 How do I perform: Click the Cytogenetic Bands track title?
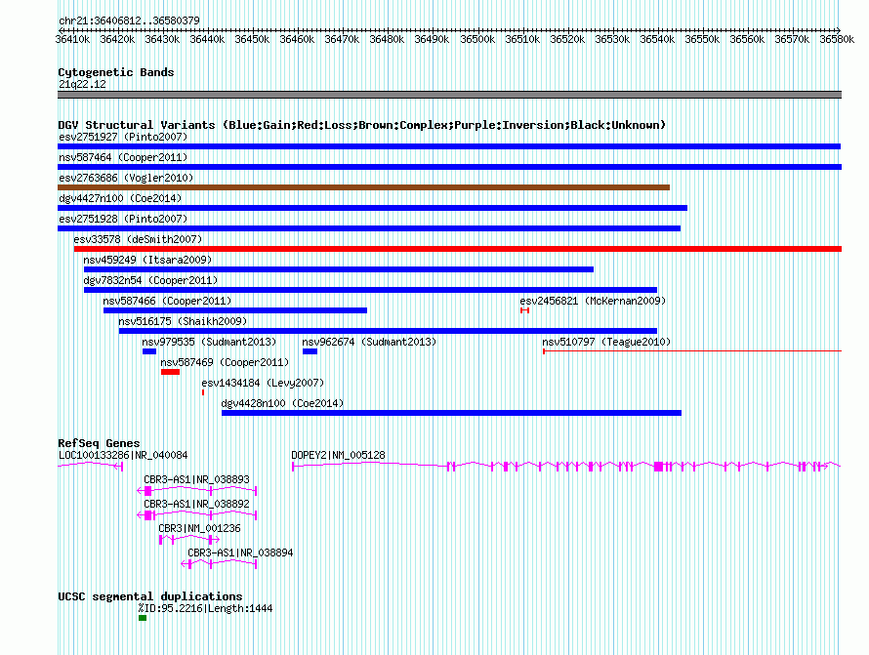pyautogui.click(x=116, y=72)
